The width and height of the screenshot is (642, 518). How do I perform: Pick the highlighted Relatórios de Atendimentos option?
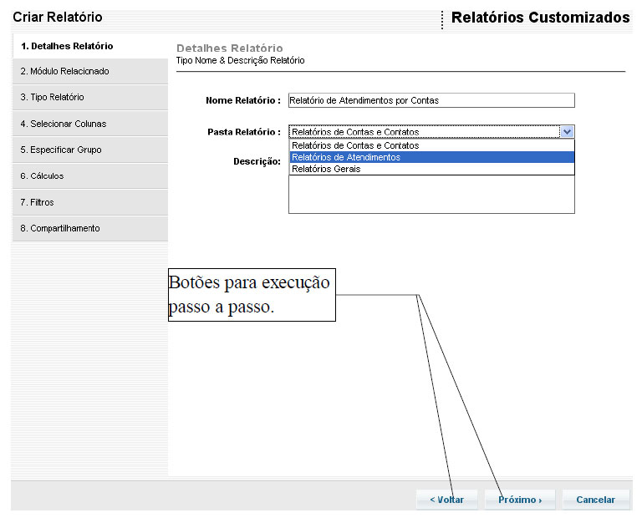tap(346, 157)
